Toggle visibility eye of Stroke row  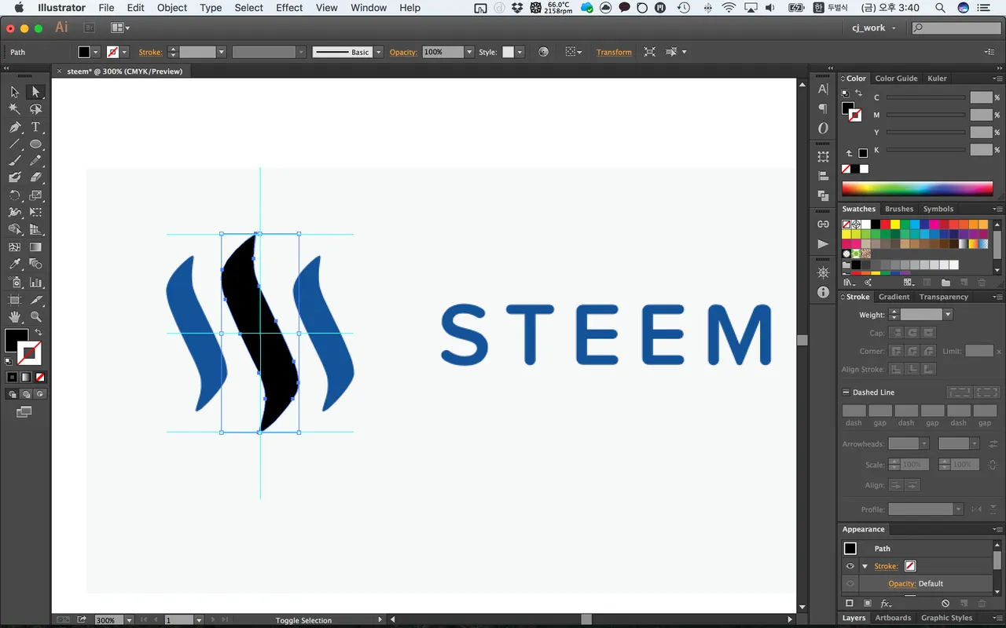click(850, 566)
